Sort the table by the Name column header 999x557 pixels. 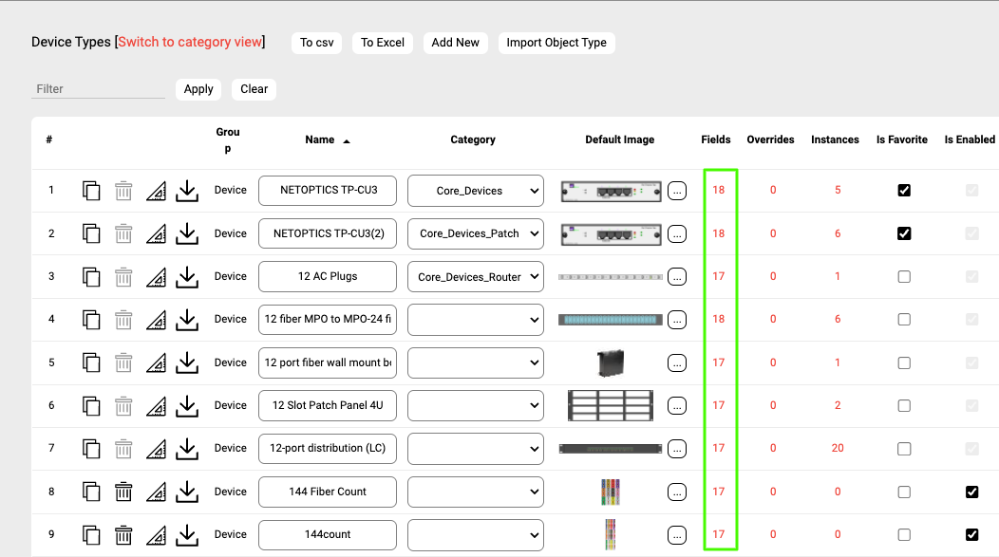pyautogui.click(x=320, y=139)
